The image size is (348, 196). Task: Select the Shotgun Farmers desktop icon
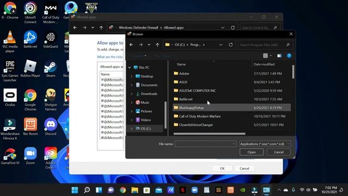(x=51, y=100)
